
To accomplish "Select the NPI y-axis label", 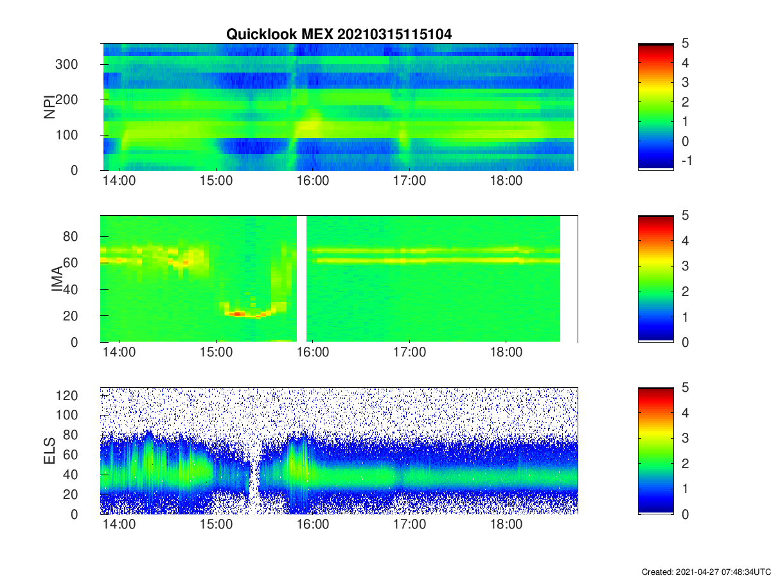I will 49,107.
